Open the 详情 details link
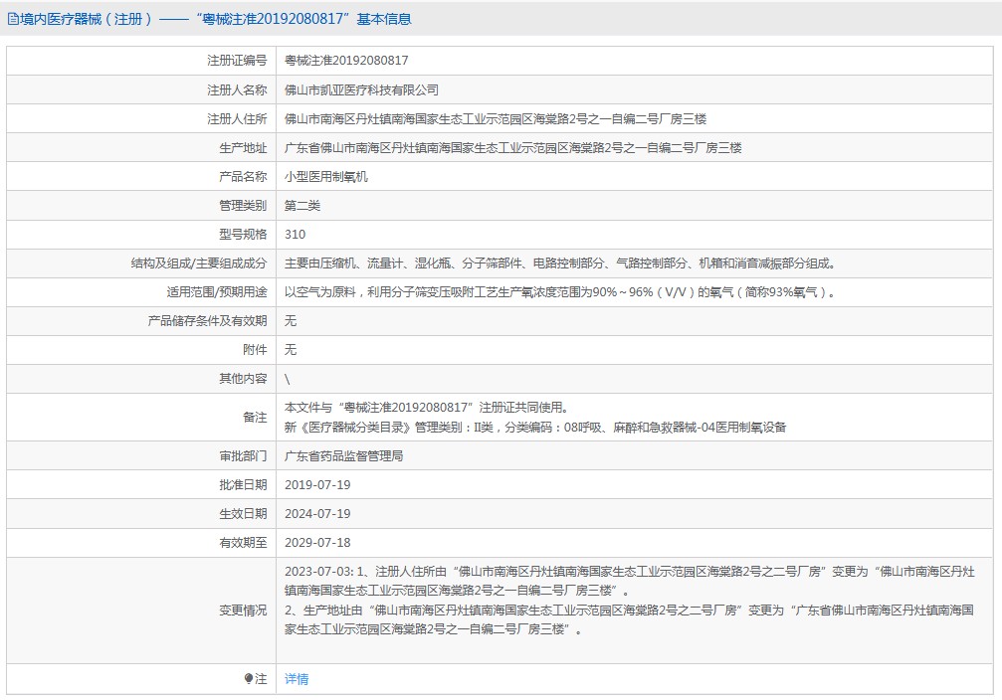Viewport: 1002px width, 700px height. point(297,679)
